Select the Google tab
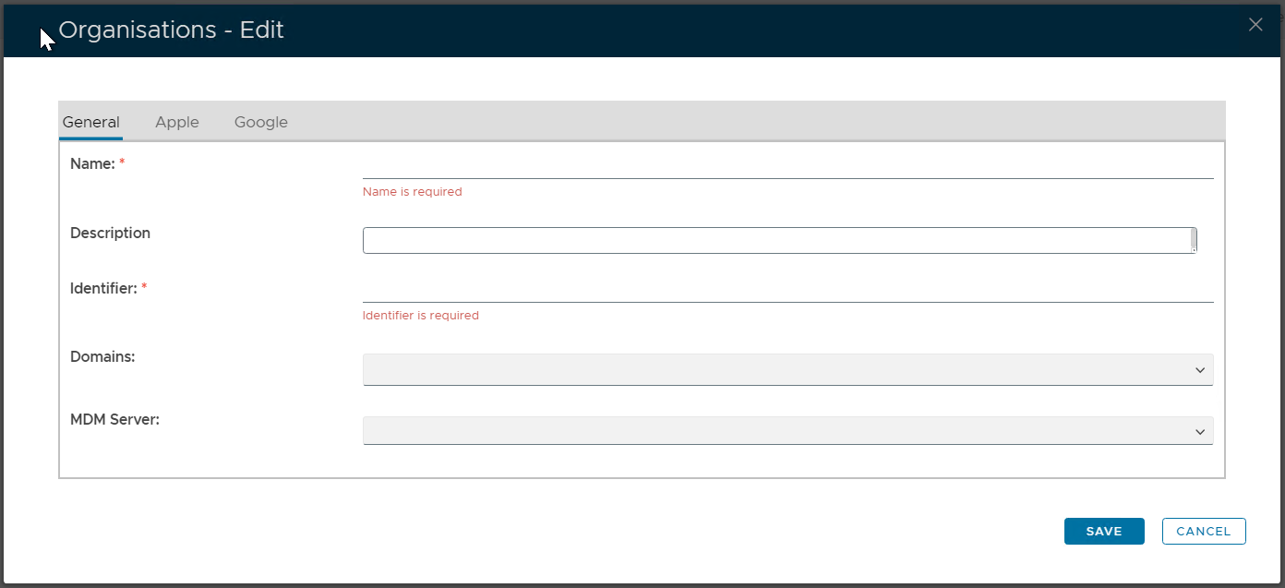The image size is (1285, 588). click(260, 122)
